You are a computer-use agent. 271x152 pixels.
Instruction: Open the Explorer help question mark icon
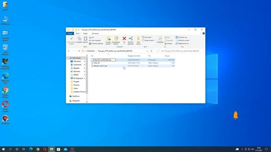pos(204,33)
